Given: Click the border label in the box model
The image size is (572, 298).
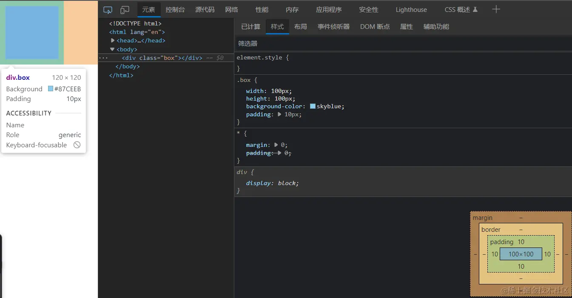Looking at the screenshot, I should tap(491, 229).
